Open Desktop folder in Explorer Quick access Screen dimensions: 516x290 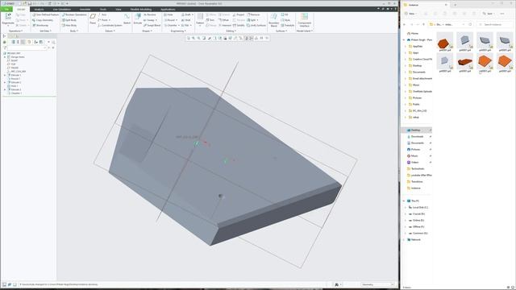pos(416,130)
